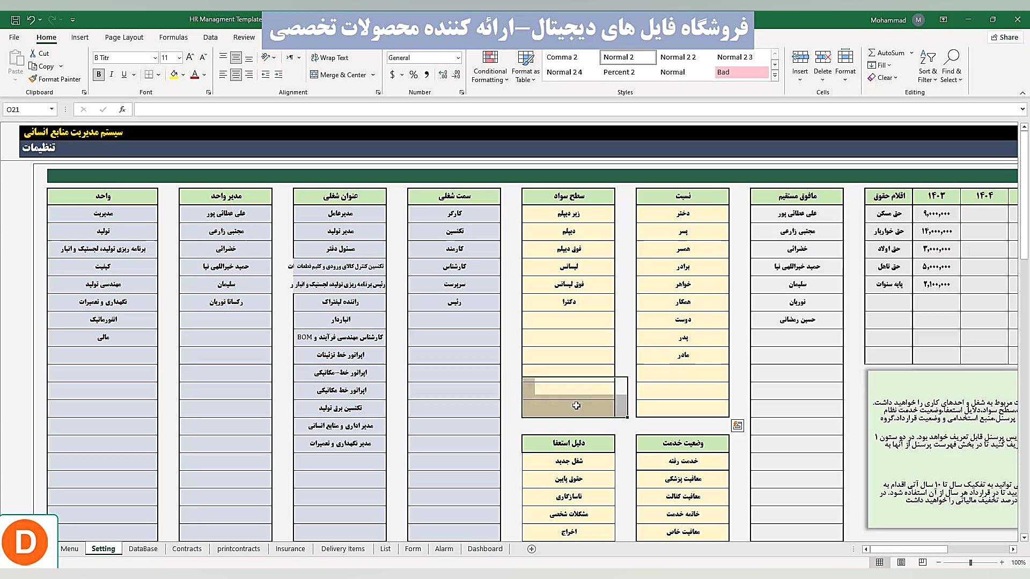Open the Clear dropdown

point(883,77)
